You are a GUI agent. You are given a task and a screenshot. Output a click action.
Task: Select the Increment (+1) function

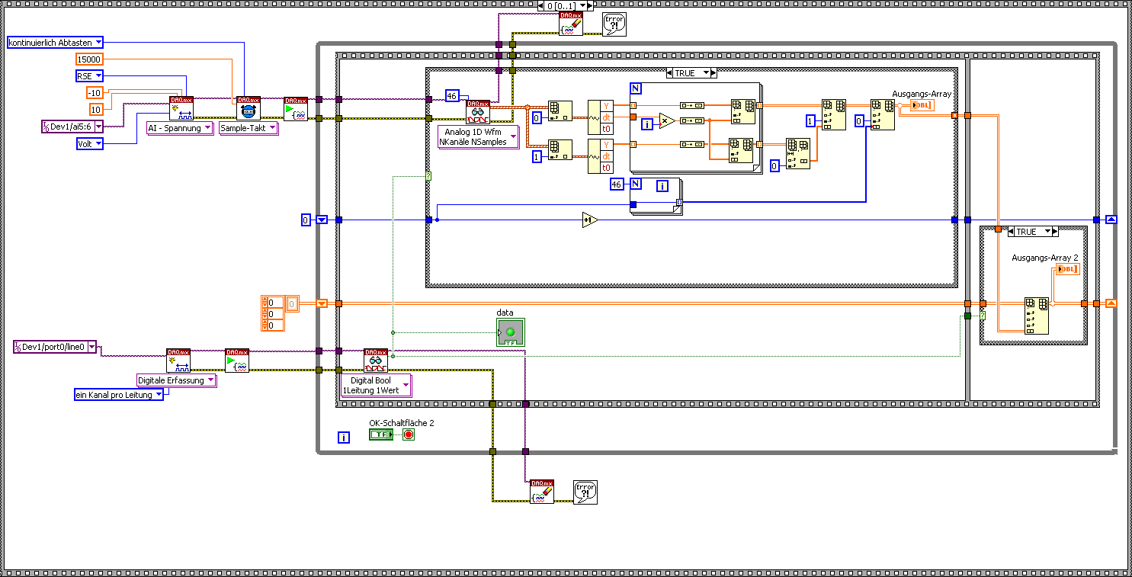(x=590, y=220)
